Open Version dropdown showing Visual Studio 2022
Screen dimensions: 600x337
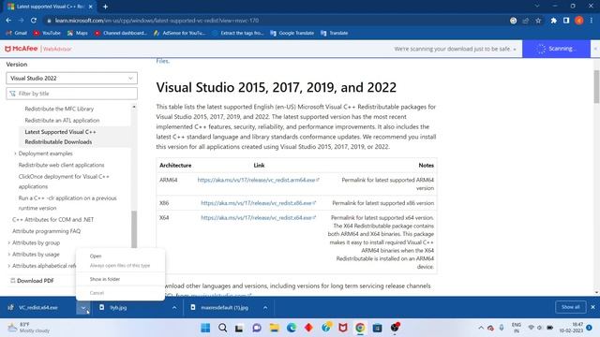(71, 79)
